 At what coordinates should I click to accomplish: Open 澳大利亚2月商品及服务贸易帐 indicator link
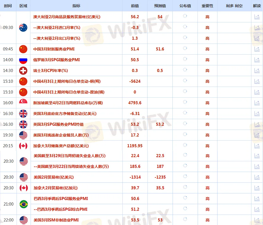(x=67, y=17)
